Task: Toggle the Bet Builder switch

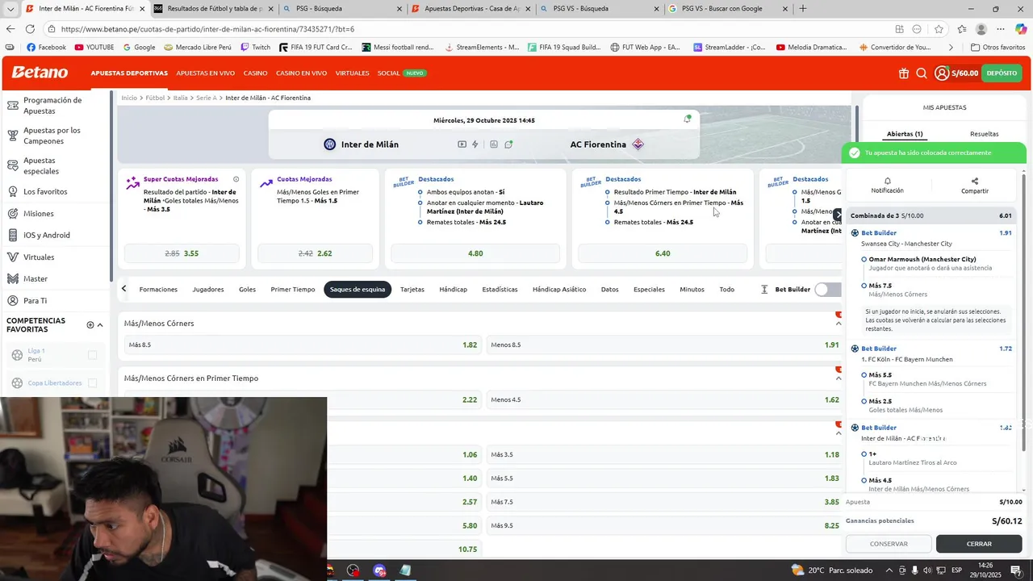Action: click(828, 290)
